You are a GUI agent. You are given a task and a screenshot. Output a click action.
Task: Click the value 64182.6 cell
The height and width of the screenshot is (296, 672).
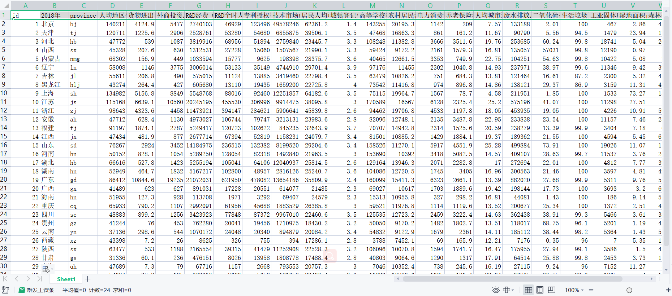(x=315, y=93)
